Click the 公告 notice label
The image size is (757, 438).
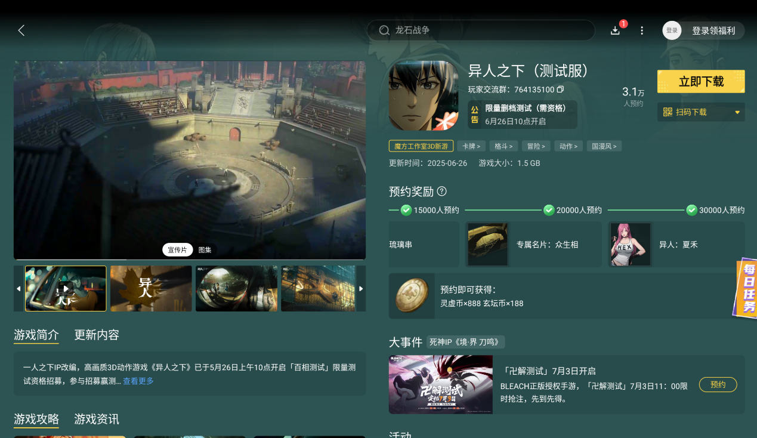coord(475,115)
